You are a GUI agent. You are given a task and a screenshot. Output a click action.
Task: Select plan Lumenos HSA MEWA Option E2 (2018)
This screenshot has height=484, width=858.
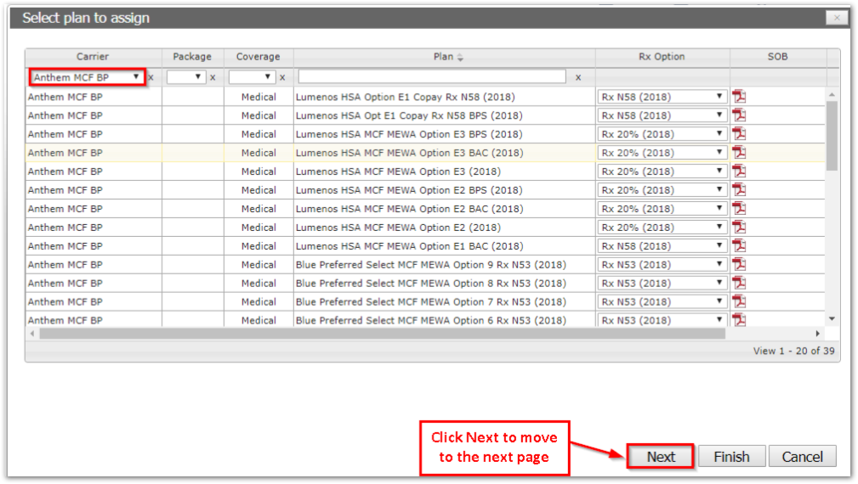[398, 227]
